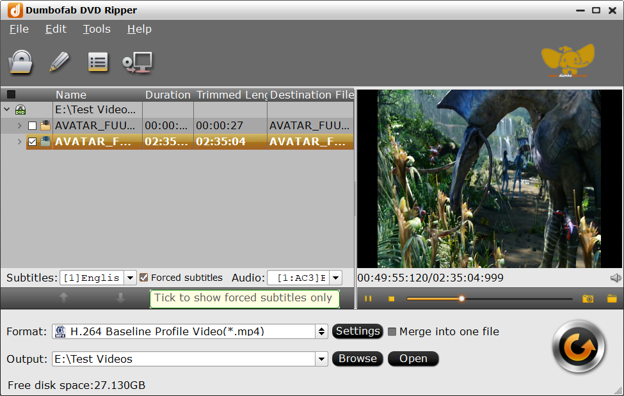Disable the Forced subtitles checkbox
624x396 pixels.
pyautogui.click(x=143, y=278)
